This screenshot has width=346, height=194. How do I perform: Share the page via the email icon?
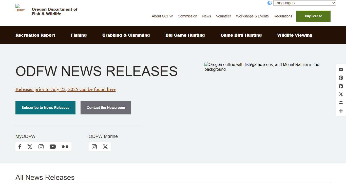[x=341, y=69]
